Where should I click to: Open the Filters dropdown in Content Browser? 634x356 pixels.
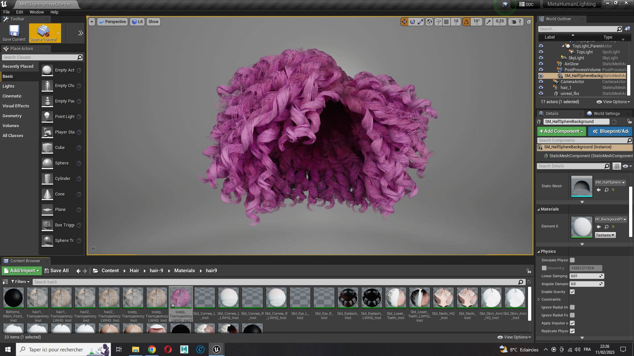click(x=20, y=282)
